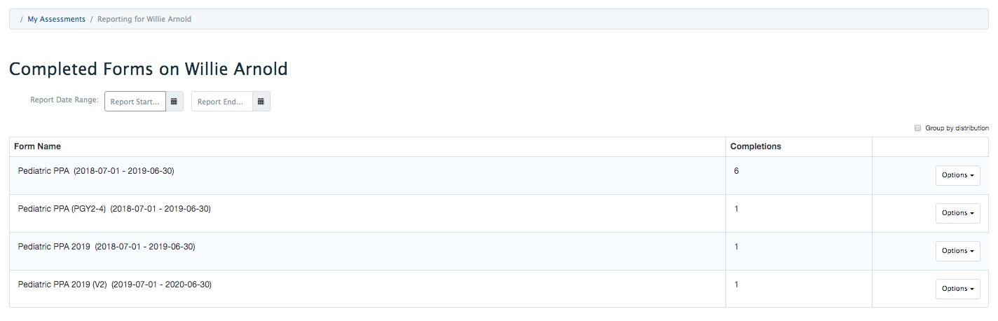Click the Form Name column header
The image size is (998, 321).
point(37,146)
